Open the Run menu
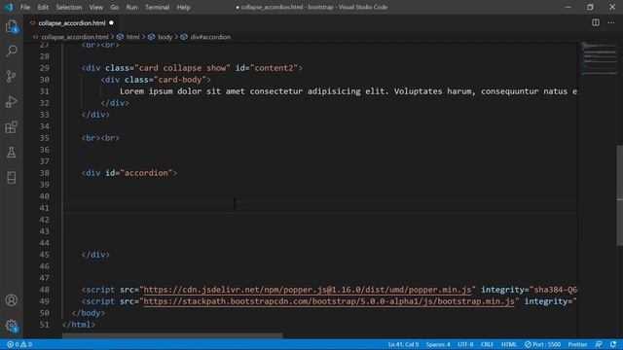Image resolution: width=623 pixels, height=350 pixels. 131,7
